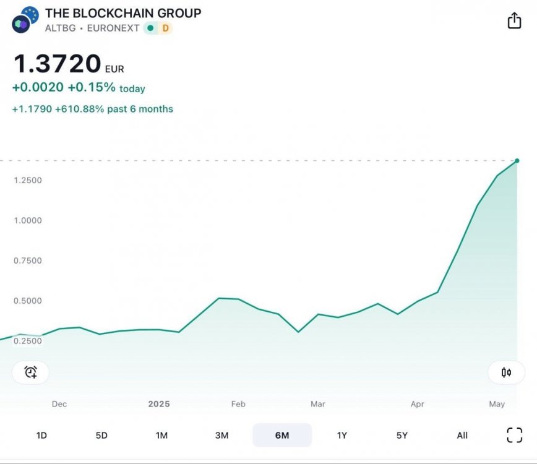Switch to candlestick chart type icon
This screenshot has width=537, height=464.
point(506,372)
